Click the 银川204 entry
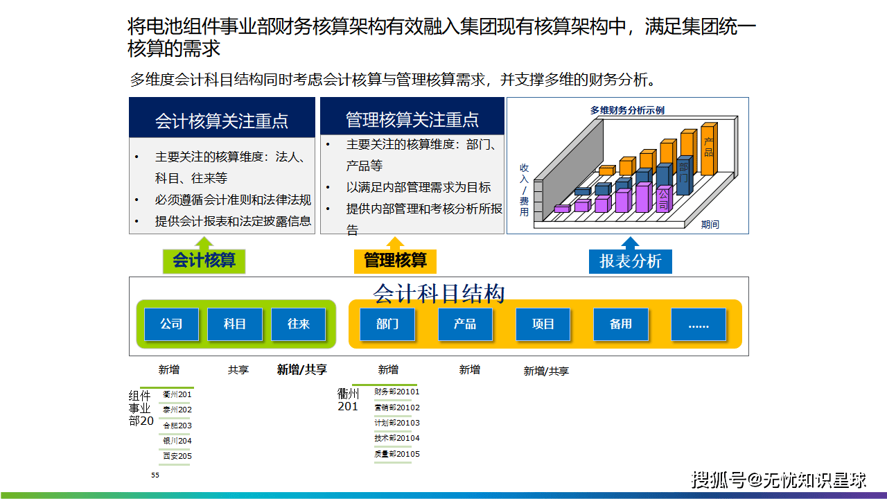Screen dimensions: 887x499 click(x=177, y=441)
